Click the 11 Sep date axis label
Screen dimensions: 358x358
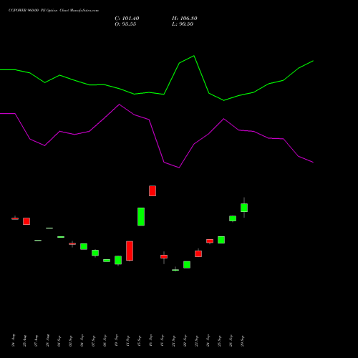(x=128, y=341)
